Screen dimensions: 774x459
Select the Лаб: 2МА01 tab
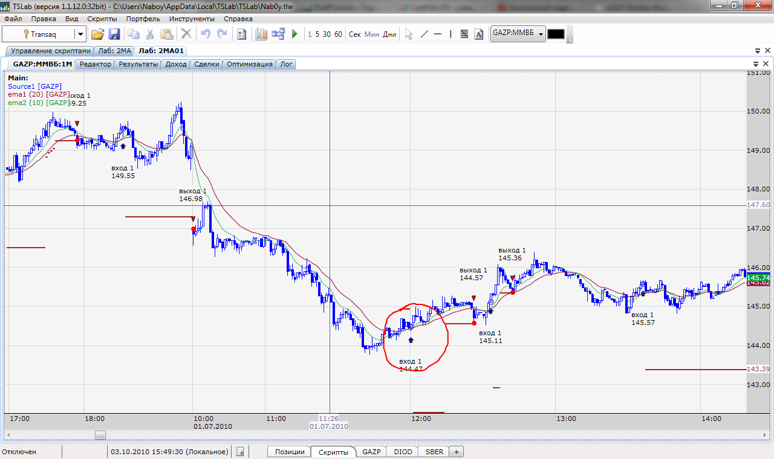click(x=161, y=51)
